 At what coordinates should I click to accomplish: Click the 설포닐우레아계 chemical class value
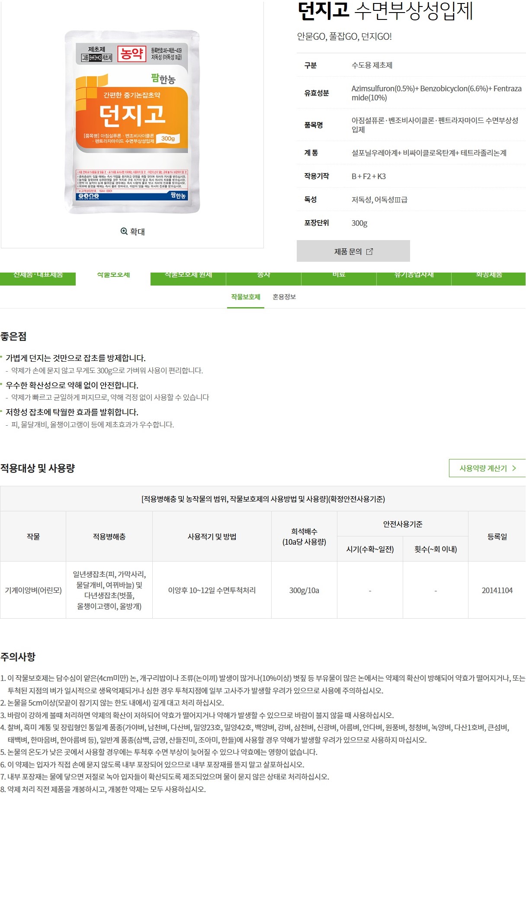pyautogui.click(x=429, y=153)
